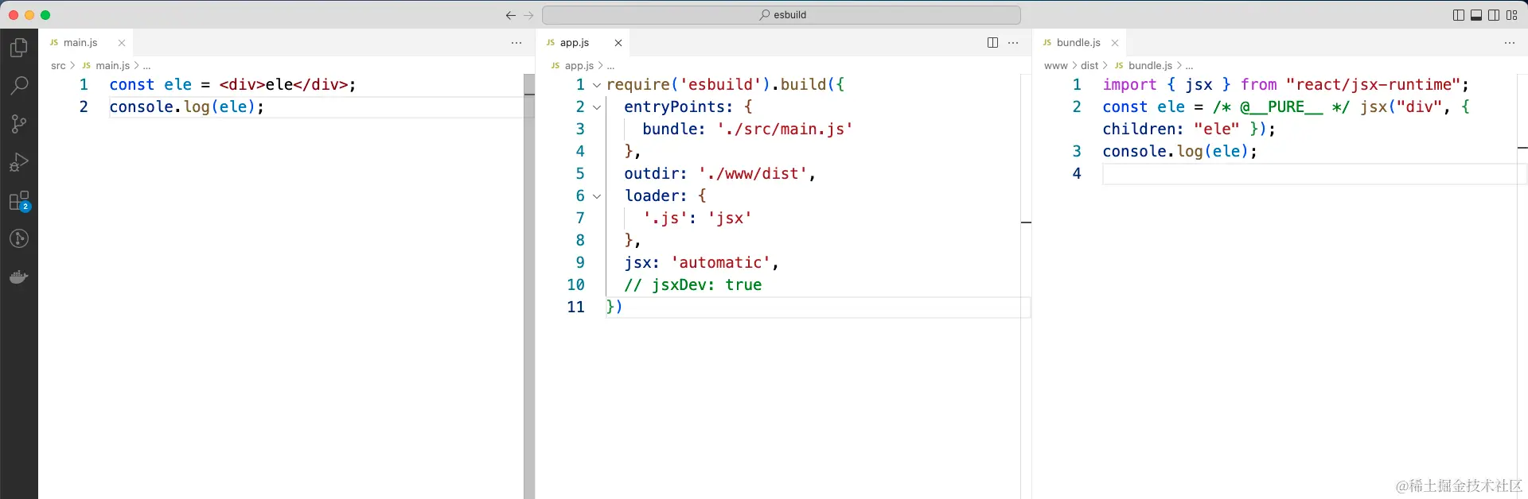Click the require('esbuild') call in app.js
This screenshot has height=499, width=1528.
[x=688, y=85]
